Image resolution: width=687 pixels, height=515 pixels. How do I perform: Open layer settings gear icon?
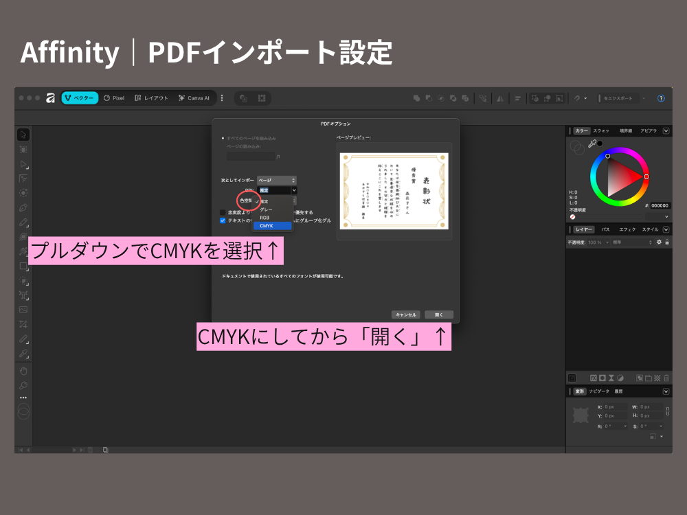click(x=659, y=242)
